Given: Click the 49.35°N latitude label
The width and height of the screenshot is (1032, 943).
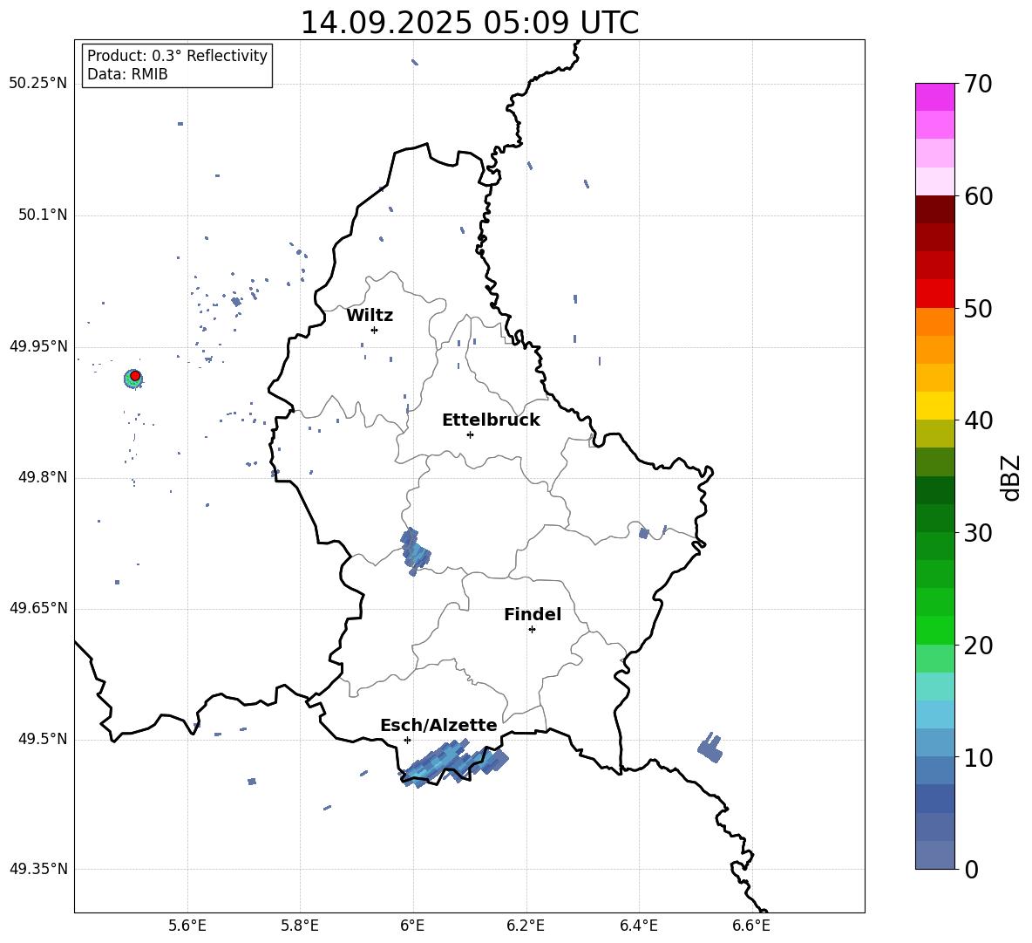Looking at the screenshot, I should 38,869.
